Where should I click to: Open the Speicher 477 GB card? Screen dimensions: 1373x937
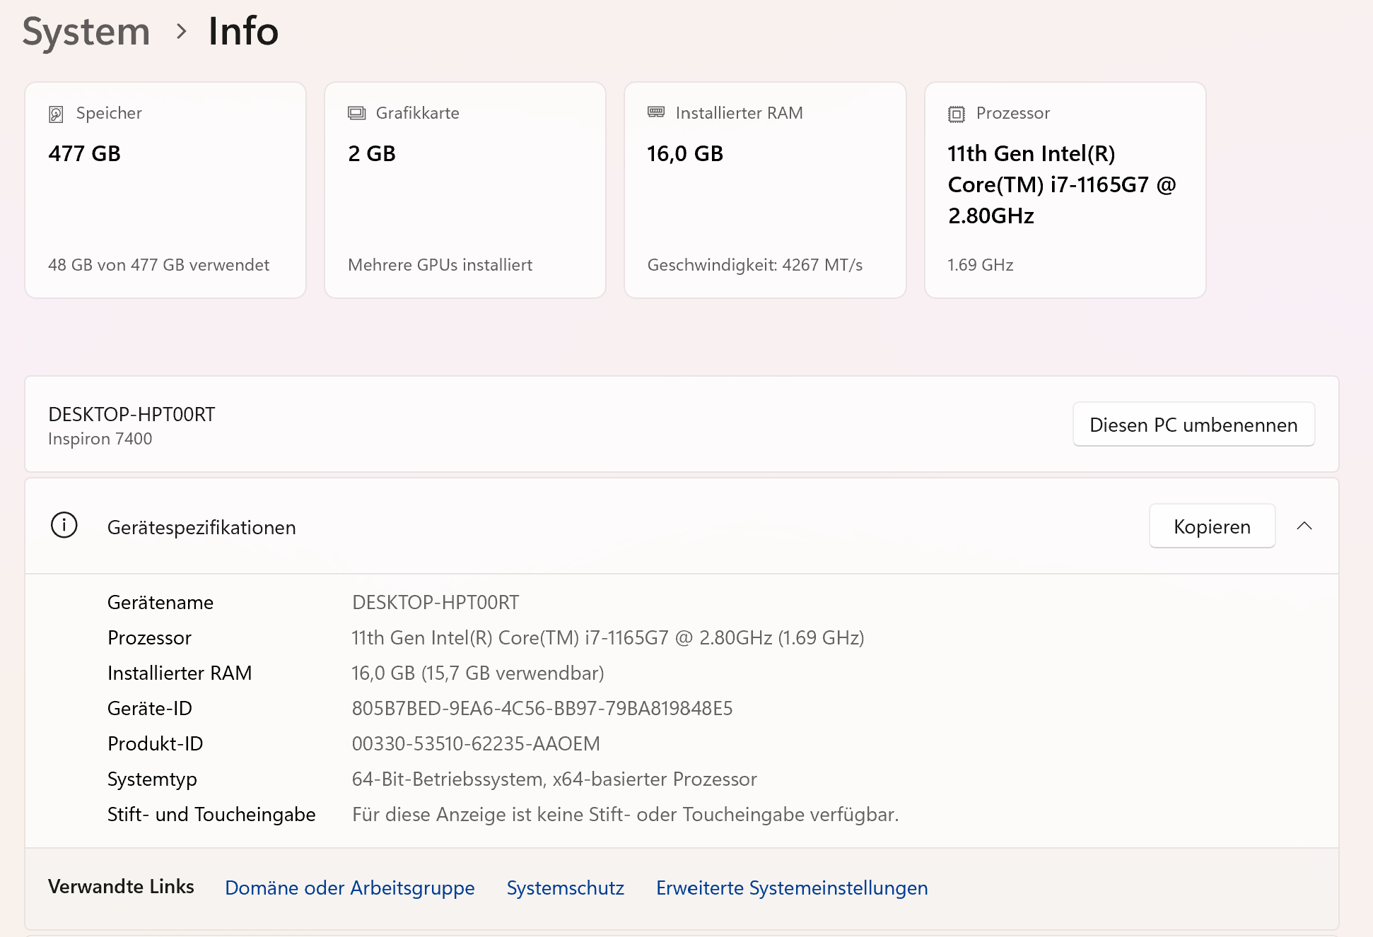165,190
